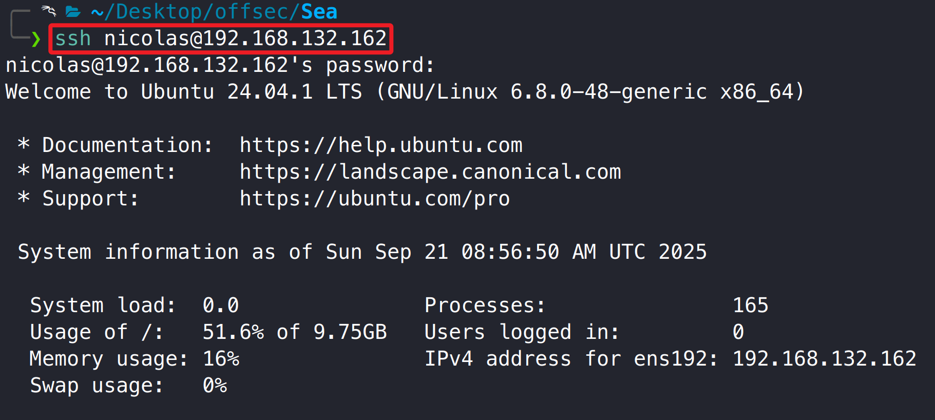935x420 pixels.
Task: Click the Kali dragon icon in prompt
Action: (49, 11)
